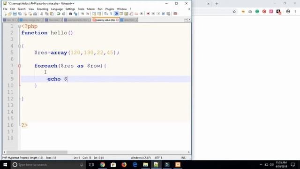Click the green Grammarly extension icon in Chrome
This screenshot has height=169, width=300.
tap(257, 11)
